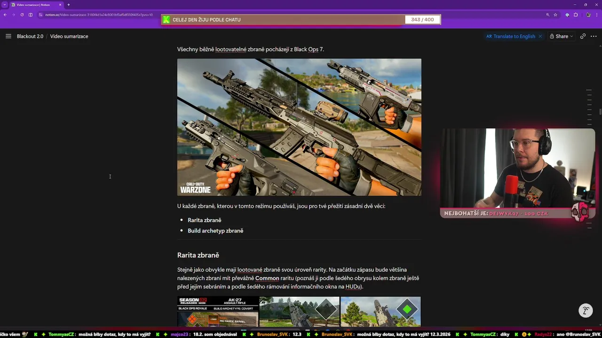Image resolution: width=602 pixels, height=338 pixels.
Task: Reload the Notion page
Action: tap(22, 15)
